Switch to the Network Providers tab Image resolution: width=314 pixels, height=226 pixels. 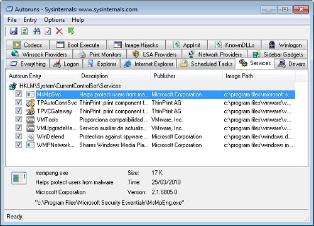pyautogui.click(x=215, y=54)
